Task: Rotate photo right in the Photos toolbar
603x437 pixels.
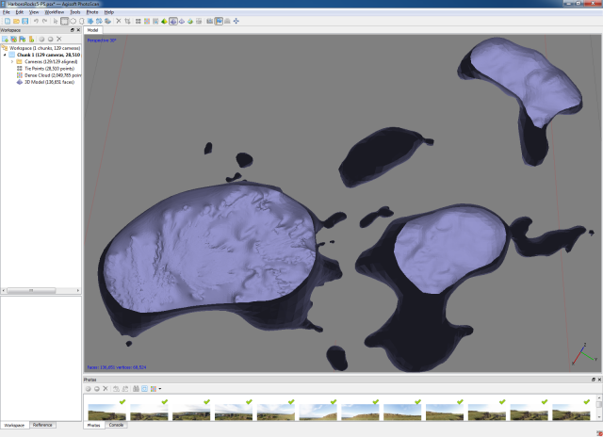Action: coord(125,389)
